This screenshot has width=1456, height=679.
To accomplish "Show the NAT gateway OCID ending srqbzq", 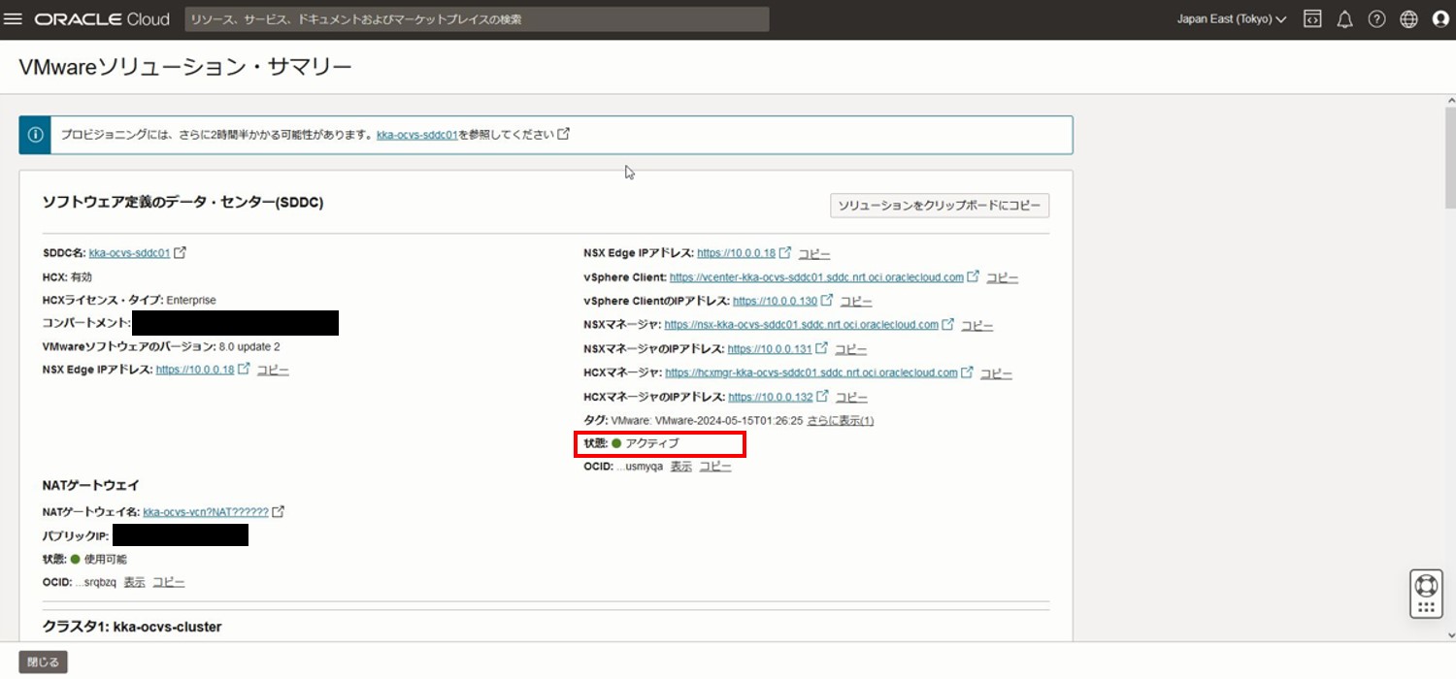I will 135,582.
